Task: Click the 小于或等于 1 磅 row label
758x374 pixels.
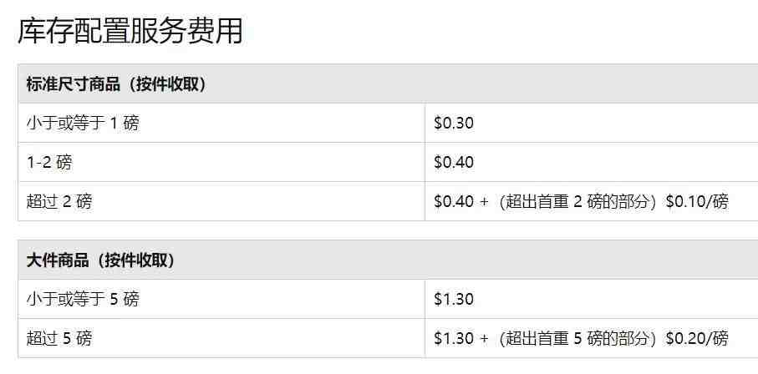Action: (83, 123)
